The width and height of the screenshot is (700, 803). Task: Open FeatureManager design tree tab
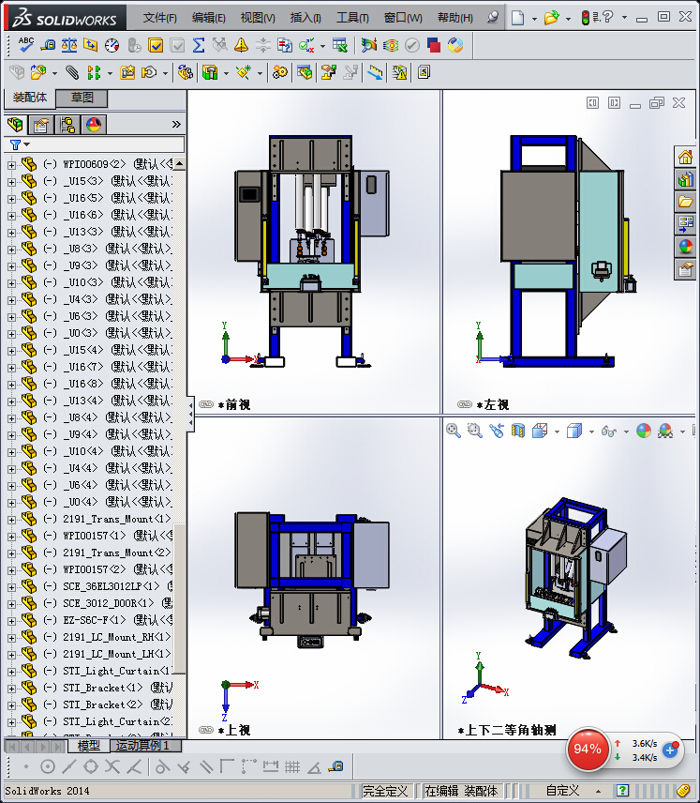15,125
